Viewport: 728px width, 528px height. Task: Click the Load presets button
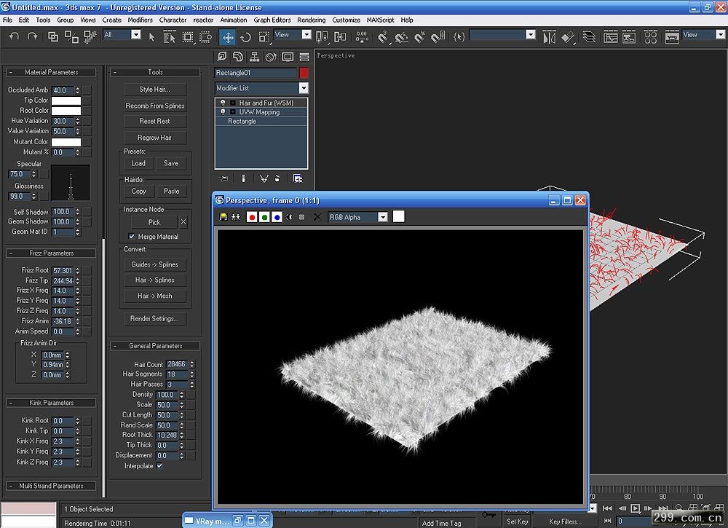click(138, 163)
